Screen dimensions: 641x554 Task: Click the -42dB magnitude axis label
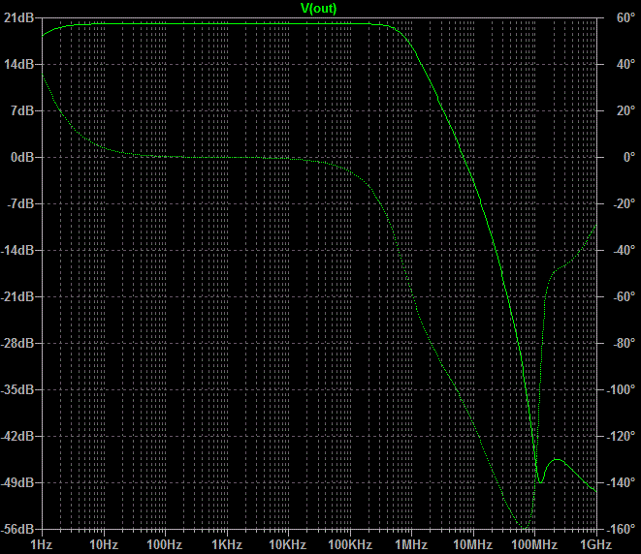[x=17, y=437]
